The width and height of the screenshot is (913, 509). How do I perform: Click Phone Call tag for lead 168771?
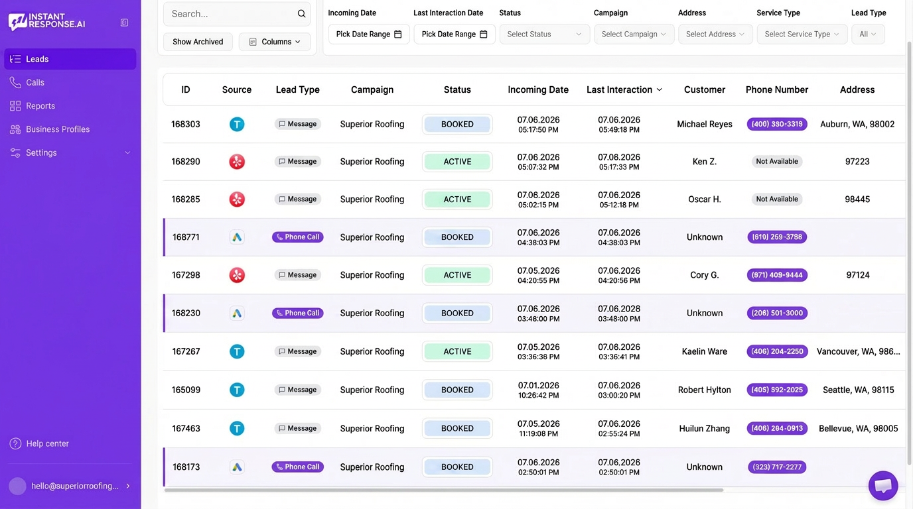(298, 237)
